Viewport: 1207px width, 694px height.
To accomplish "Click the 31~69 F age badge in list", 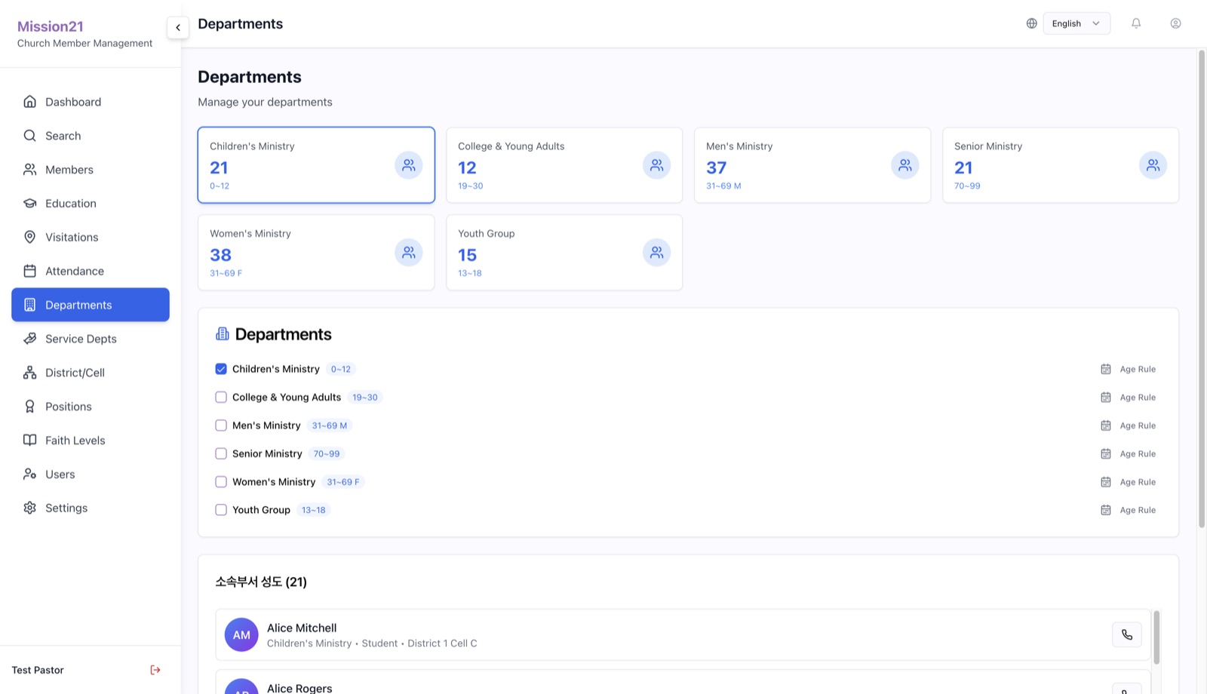I will (343, 482).
